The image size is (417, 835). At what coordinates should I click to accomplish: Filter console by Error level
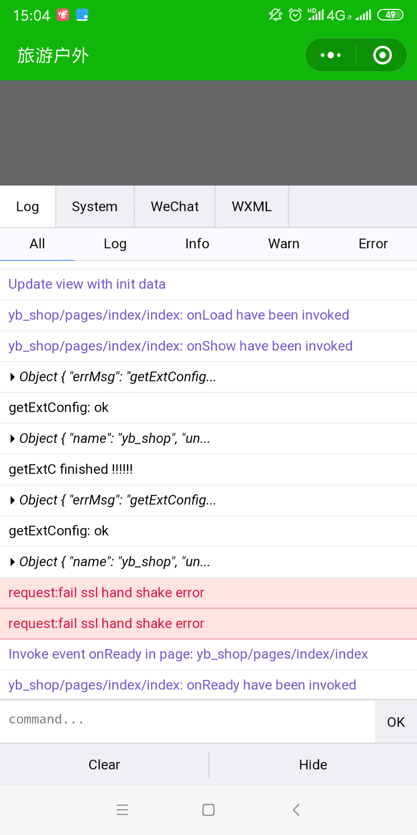click(373, 244)
